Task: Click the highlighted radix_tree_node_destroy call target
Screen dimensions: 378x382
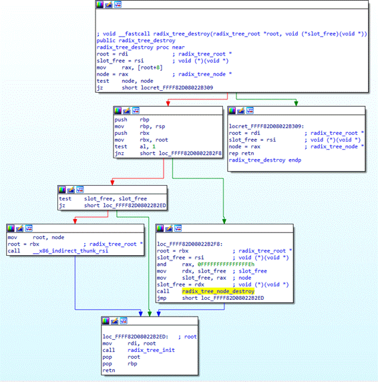Action: 218,291
